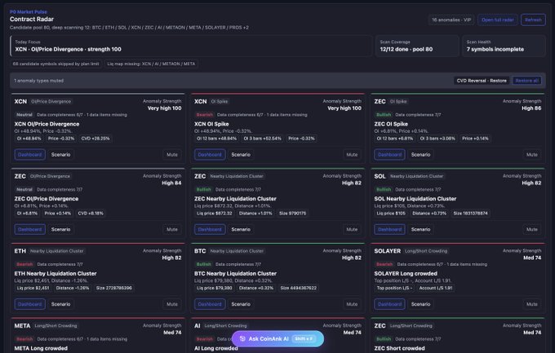Open Dashboard for BTC Nearby Liquidation Cluster
Viewport: 555px width, 353px height.
[210, 304]
